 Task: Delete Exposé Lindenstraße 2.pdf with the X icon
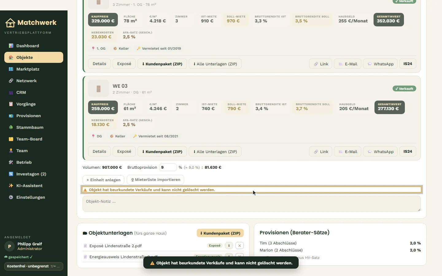(240, 246)
